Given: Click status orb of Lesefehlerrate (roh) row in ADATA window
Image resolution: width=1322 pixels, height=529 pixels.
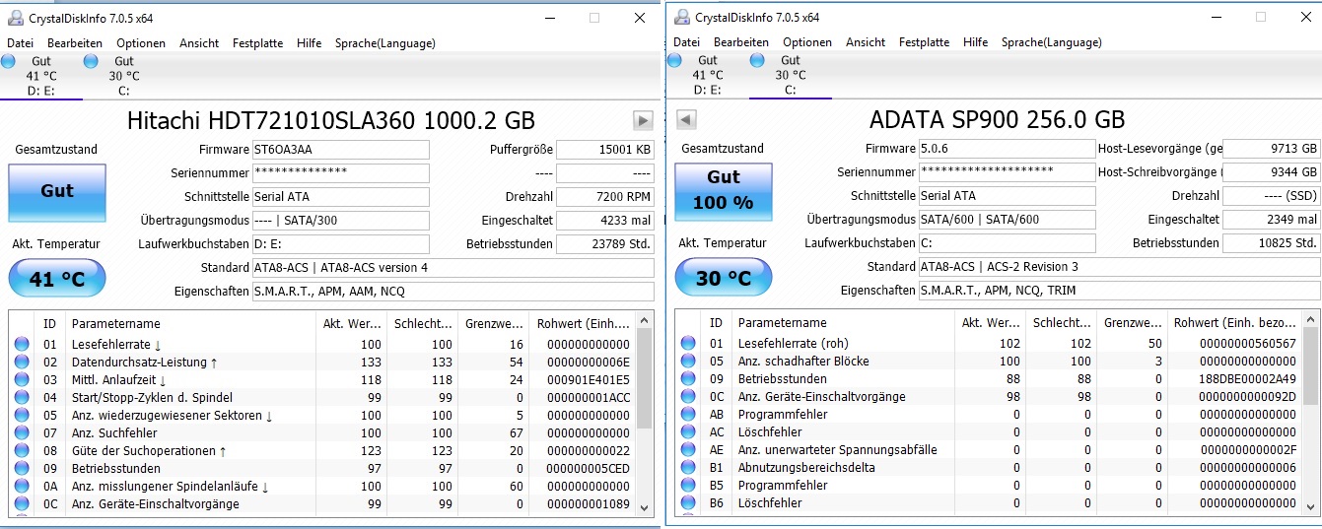Looking at the screenshot, I should pyautogui.click(x=688, y=344).
